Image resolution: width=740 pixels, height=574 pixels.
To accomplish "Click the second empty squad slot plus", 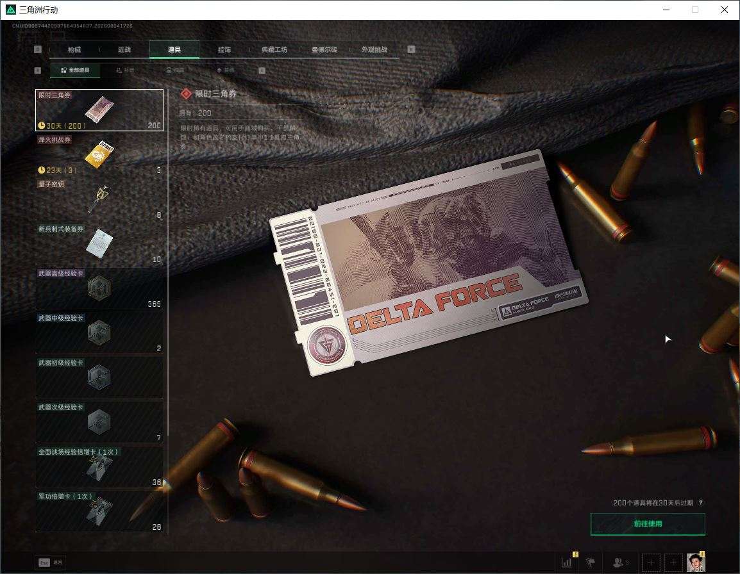I will (673, 562).
